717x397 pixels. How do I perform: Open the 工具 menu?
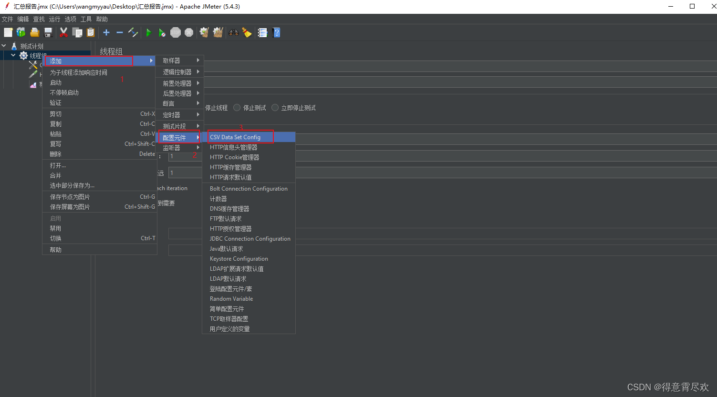coord(86,19)
